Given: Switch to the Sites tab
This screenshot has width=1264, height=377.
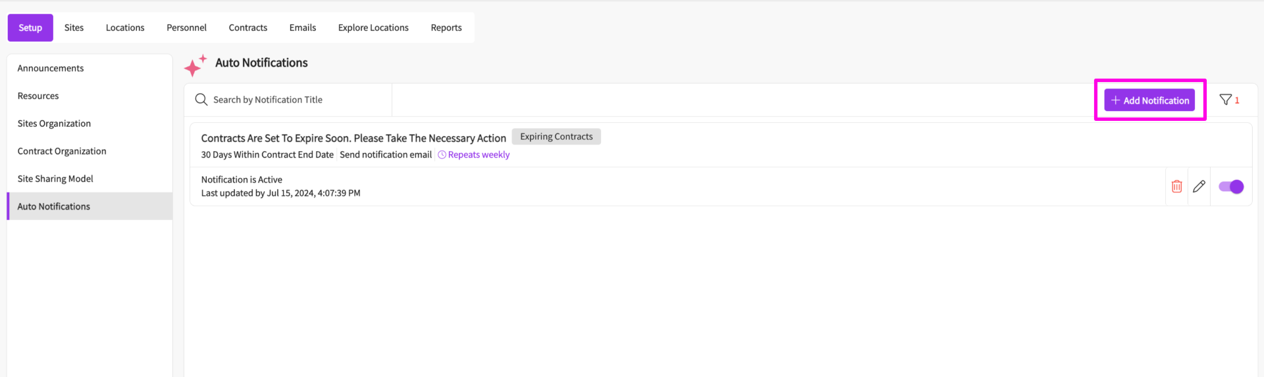Looking at the screenshot, I should pyautogui.click(x=74, y=28).
